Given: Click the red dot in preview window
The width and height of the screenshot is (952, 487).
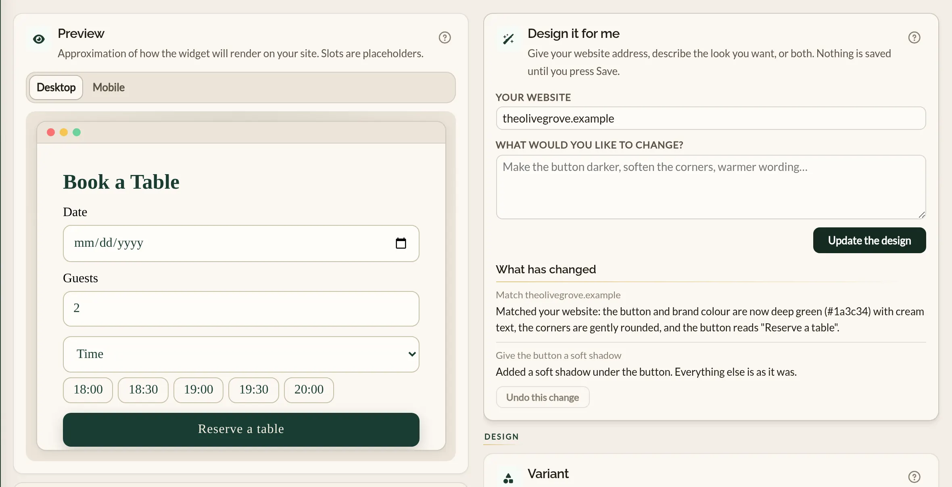Looking at the screenshot, I should (51, 132).
